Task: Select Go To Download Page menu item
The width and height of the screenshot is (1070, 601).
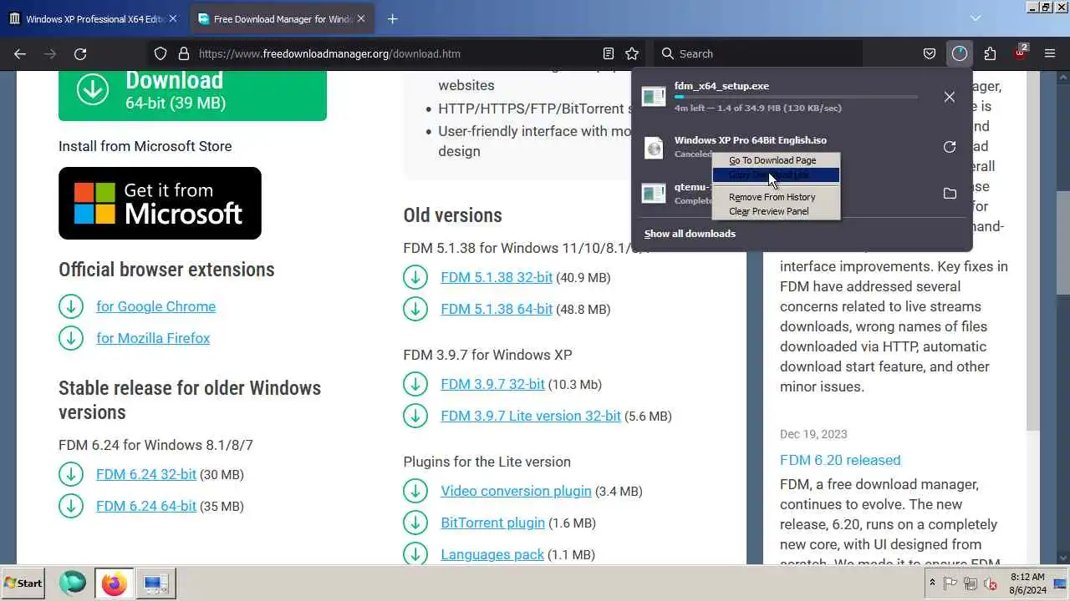Action: (776, 160)
